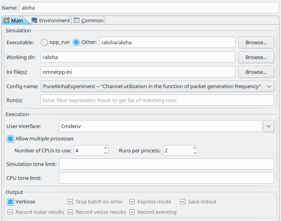Increase Runs per process value
This screenshot has width=281, height=221.
pos(195,148)
